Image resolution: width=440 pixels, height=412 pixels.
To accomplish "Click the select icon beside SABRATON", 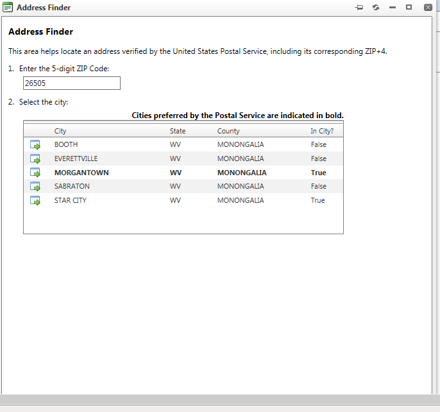I will [35, 187].
